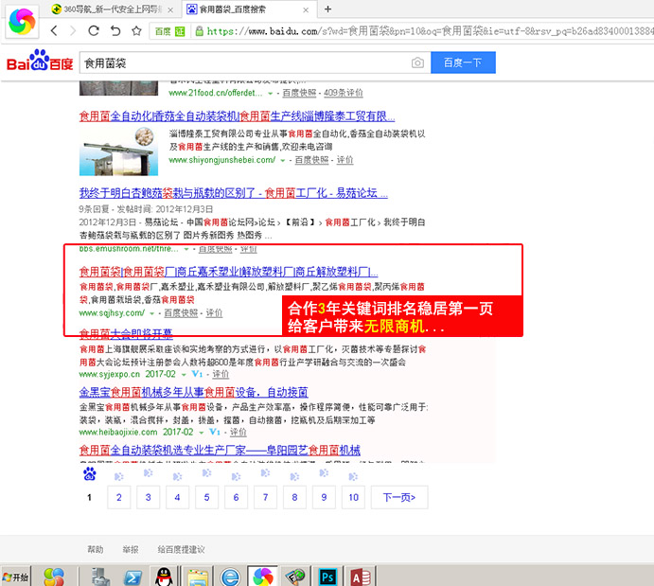Open the four-color clover taskbar icon
This screenshot has width=654, height=586.
click(54, 577)
